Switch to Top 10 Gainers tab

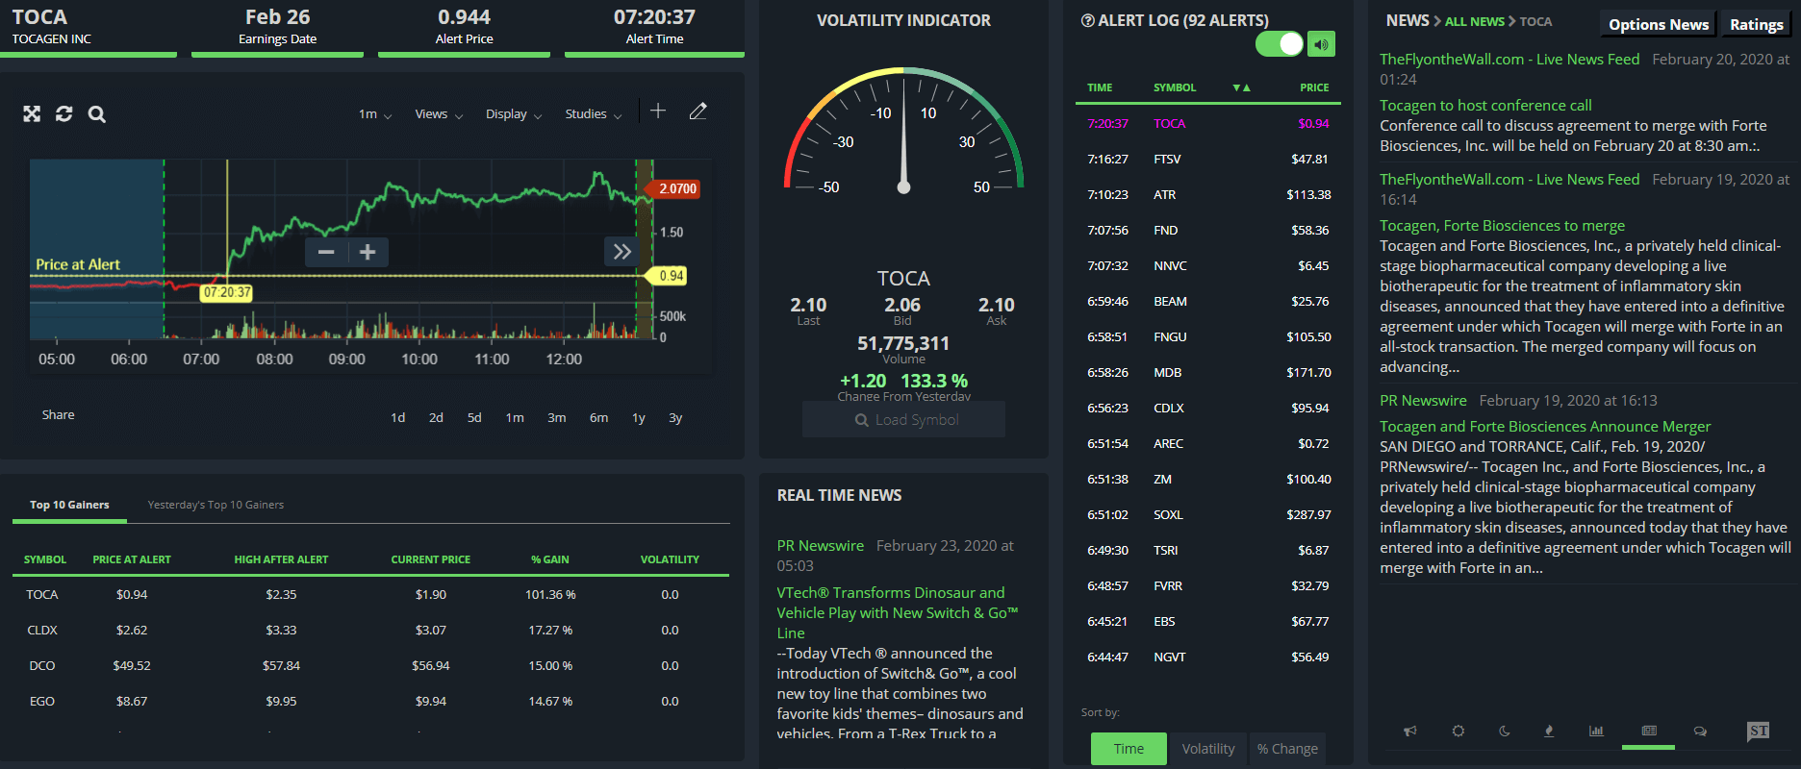(x=69, y=505)
